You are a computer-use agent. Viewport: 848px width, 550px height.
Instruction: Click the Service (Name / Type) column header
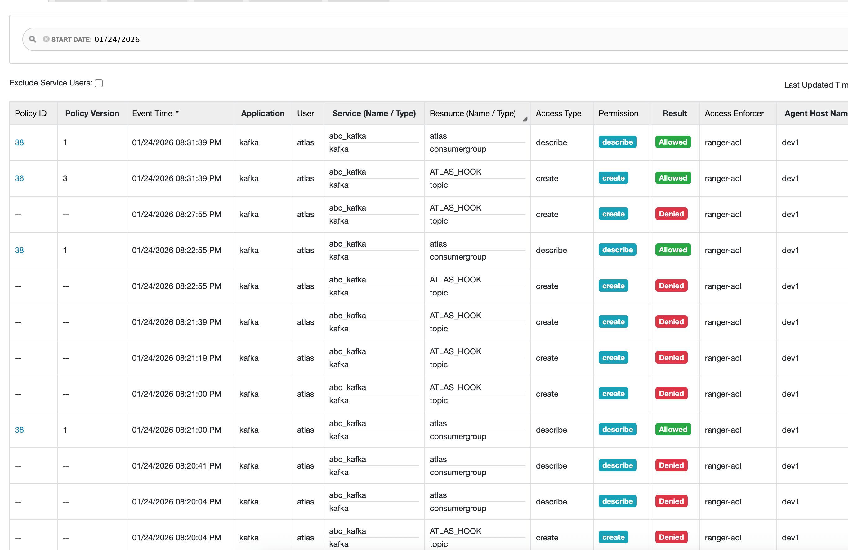pos(374,113)
